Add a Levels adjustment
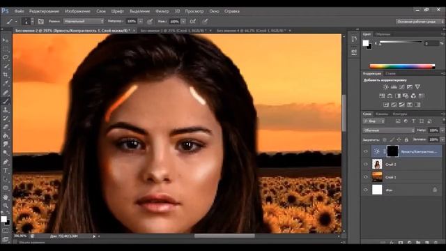Viewport: 446px width, 251px height. point(394,87)
